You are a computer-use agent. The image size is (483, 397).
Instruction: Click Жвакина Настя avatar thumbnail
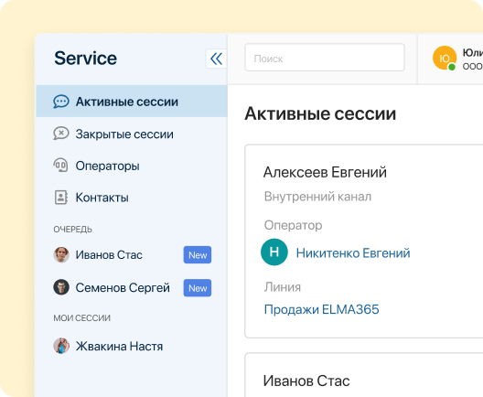pyautogui.click(x=61, y=346)
